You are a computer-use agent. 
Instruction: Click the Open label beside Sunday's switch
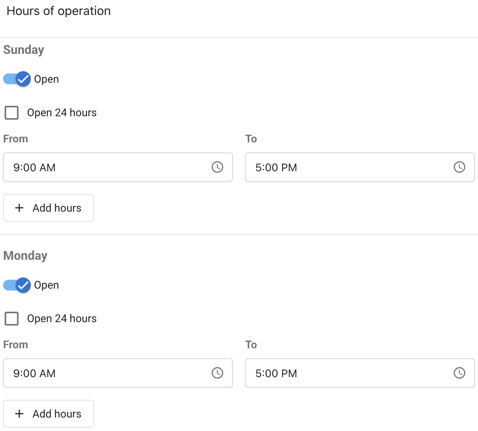pyautogui.click(x=46, y=79)
